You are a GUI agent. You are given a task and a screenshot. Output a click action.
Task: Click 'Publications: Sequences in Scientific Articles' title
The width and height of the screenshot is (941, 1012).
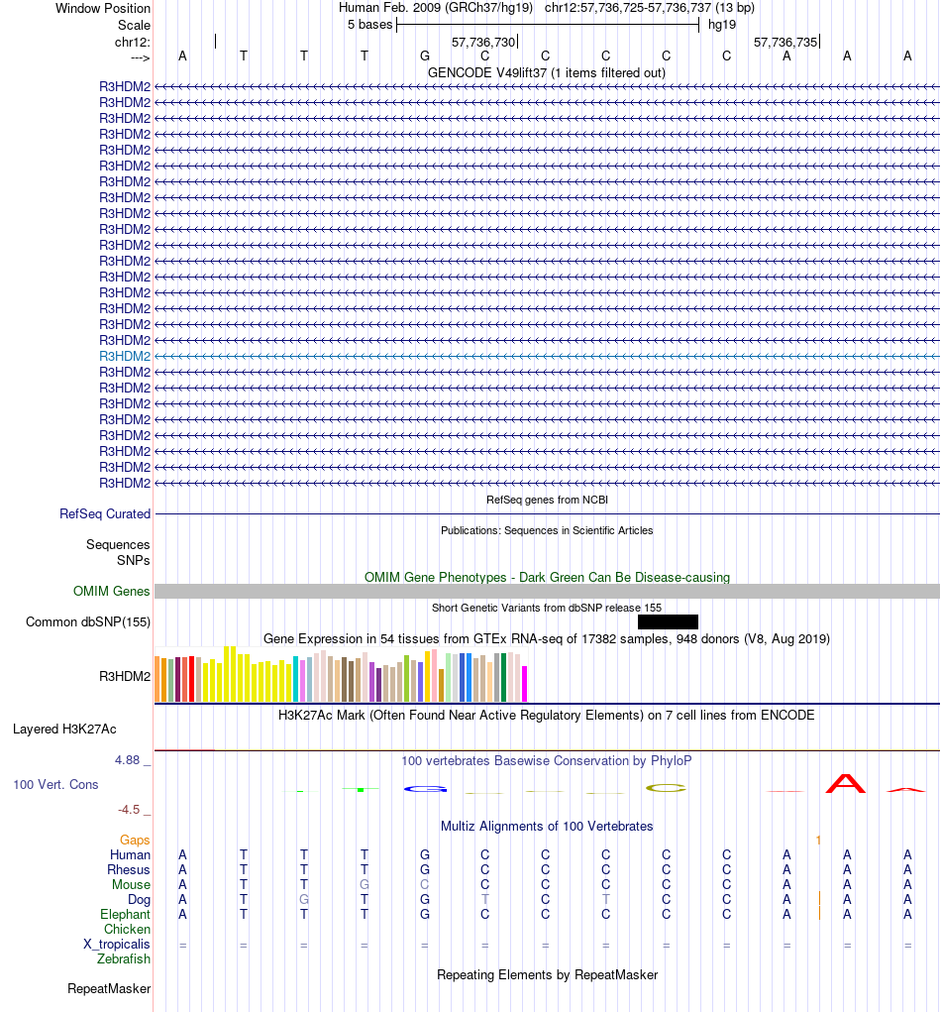click(x=547, y=530)
